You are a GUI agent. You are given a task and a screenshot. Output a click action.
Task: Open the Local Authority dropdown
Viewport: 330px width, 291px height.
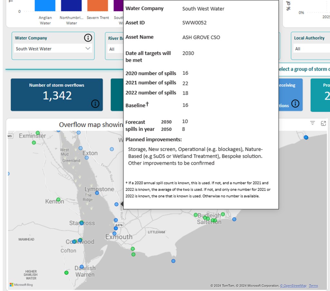311,49
